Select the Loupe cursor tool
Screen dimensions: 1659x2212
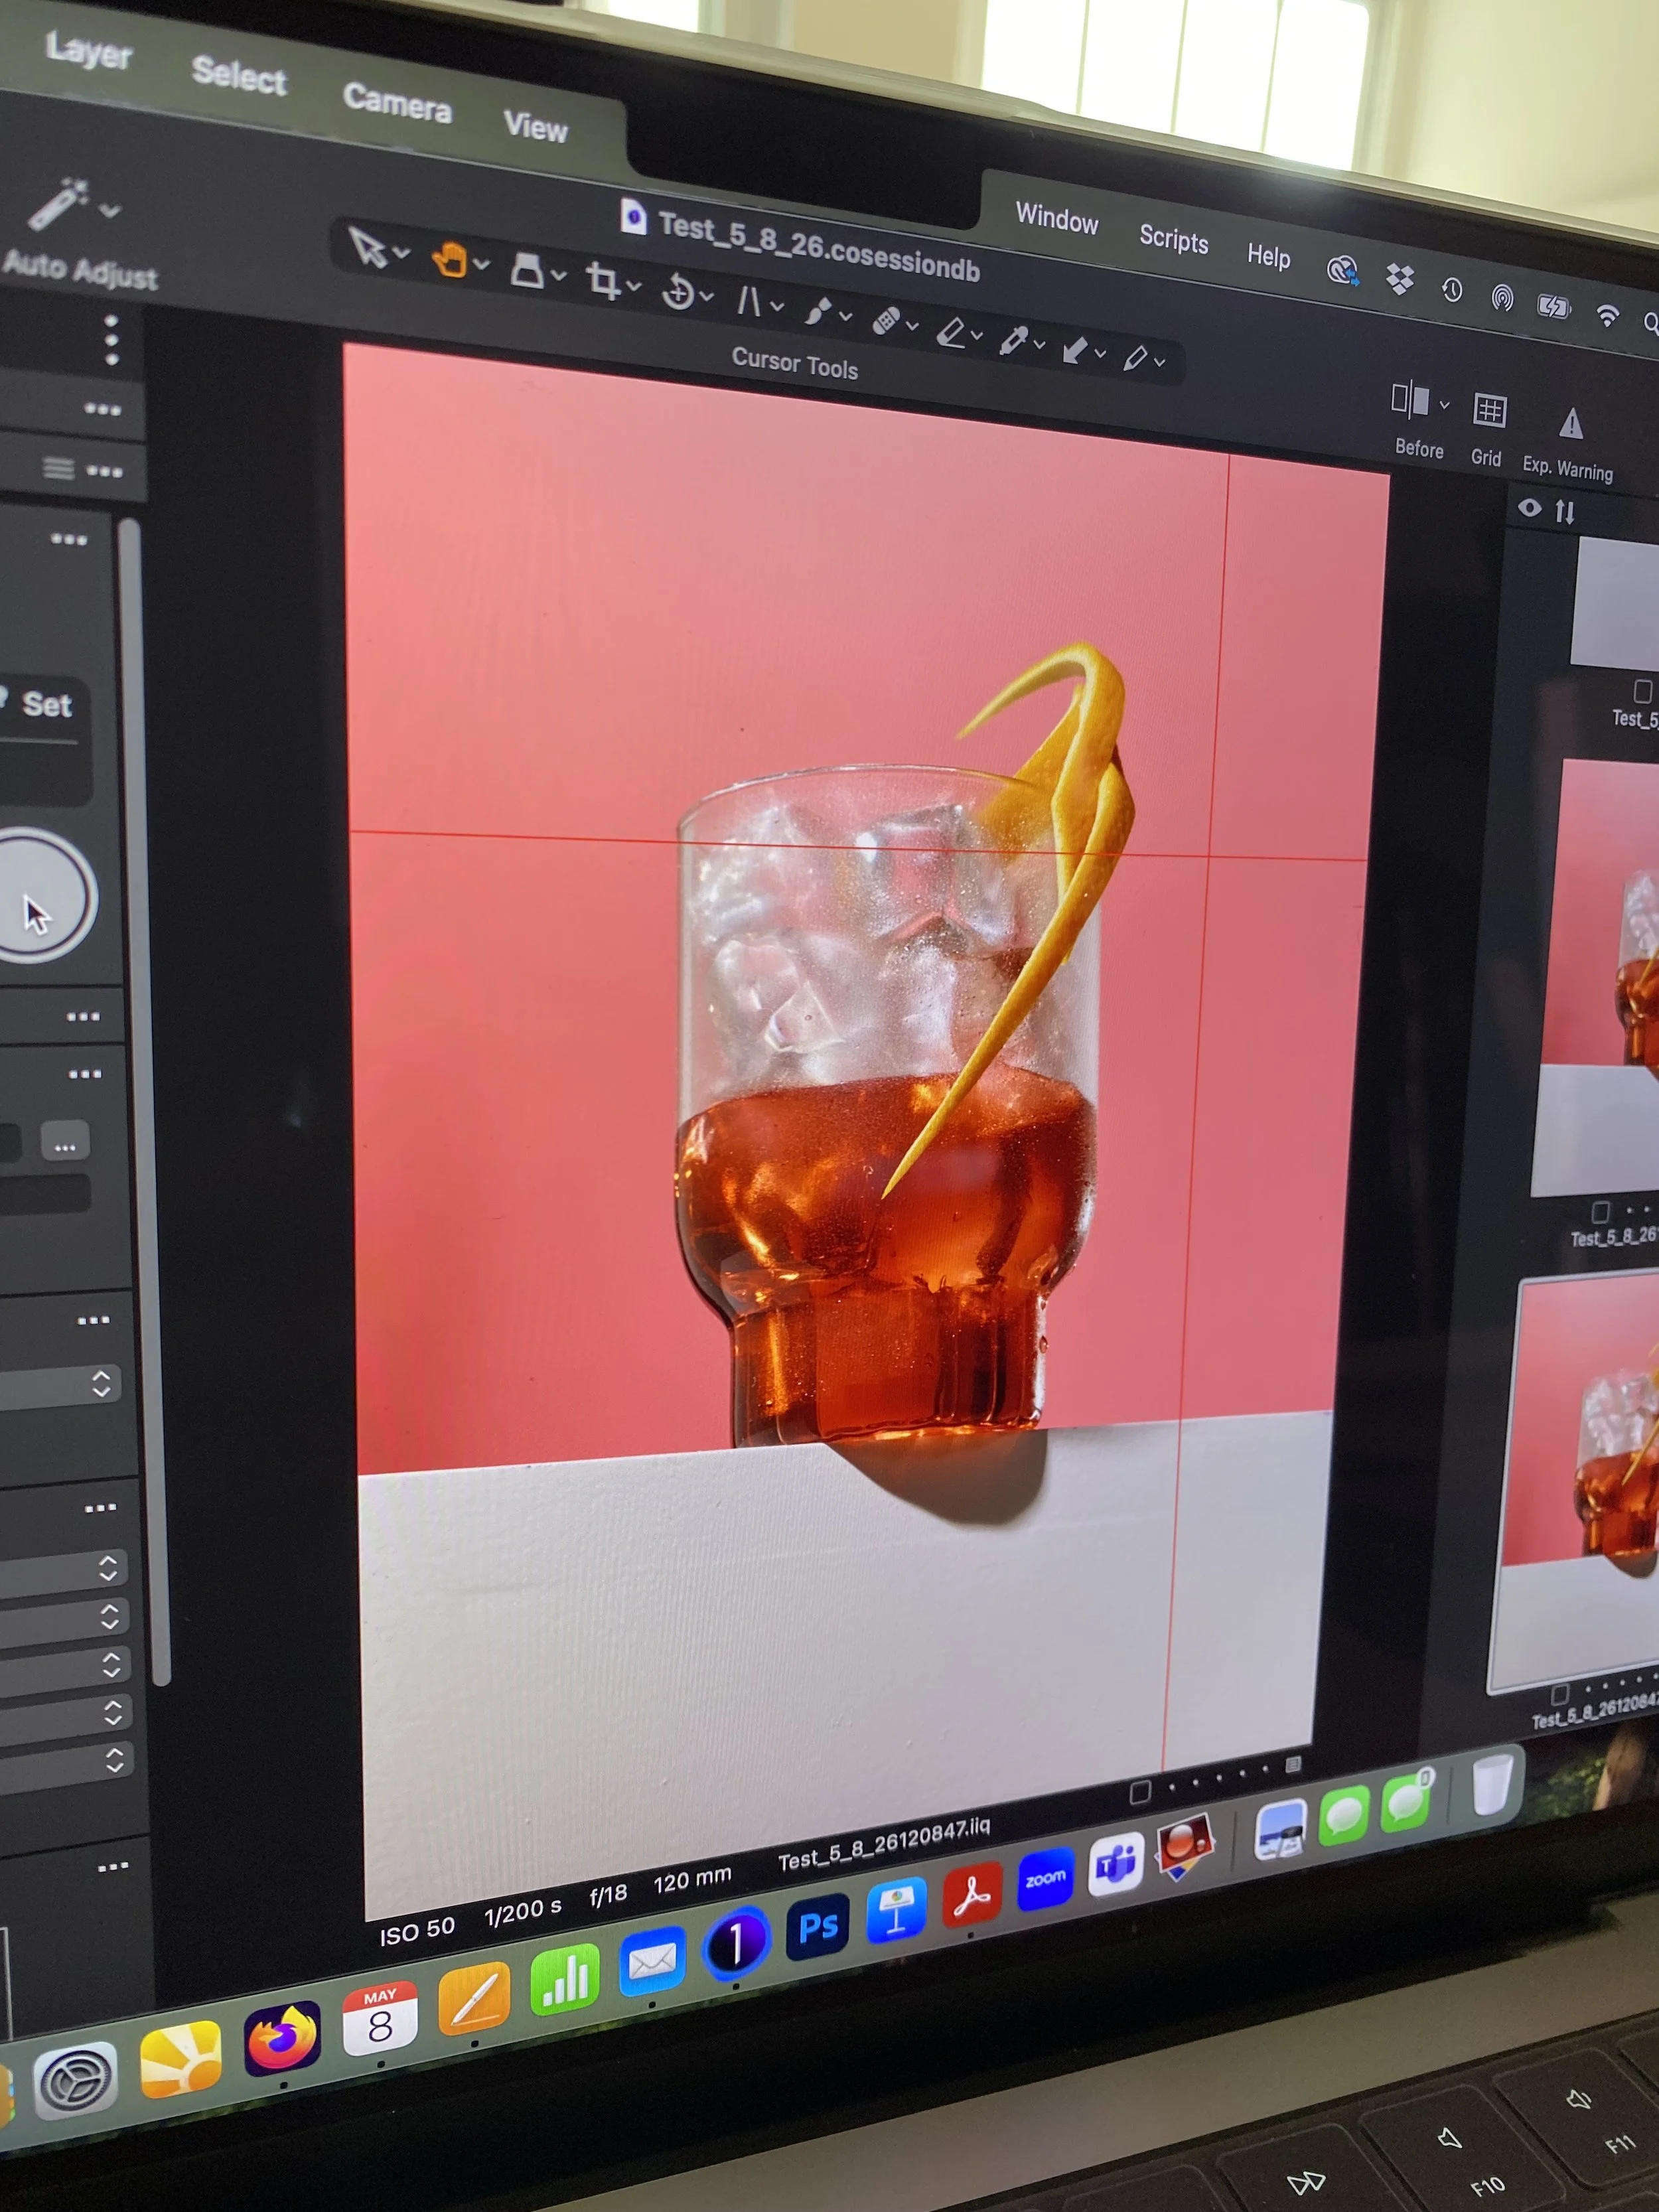point(527,271)
